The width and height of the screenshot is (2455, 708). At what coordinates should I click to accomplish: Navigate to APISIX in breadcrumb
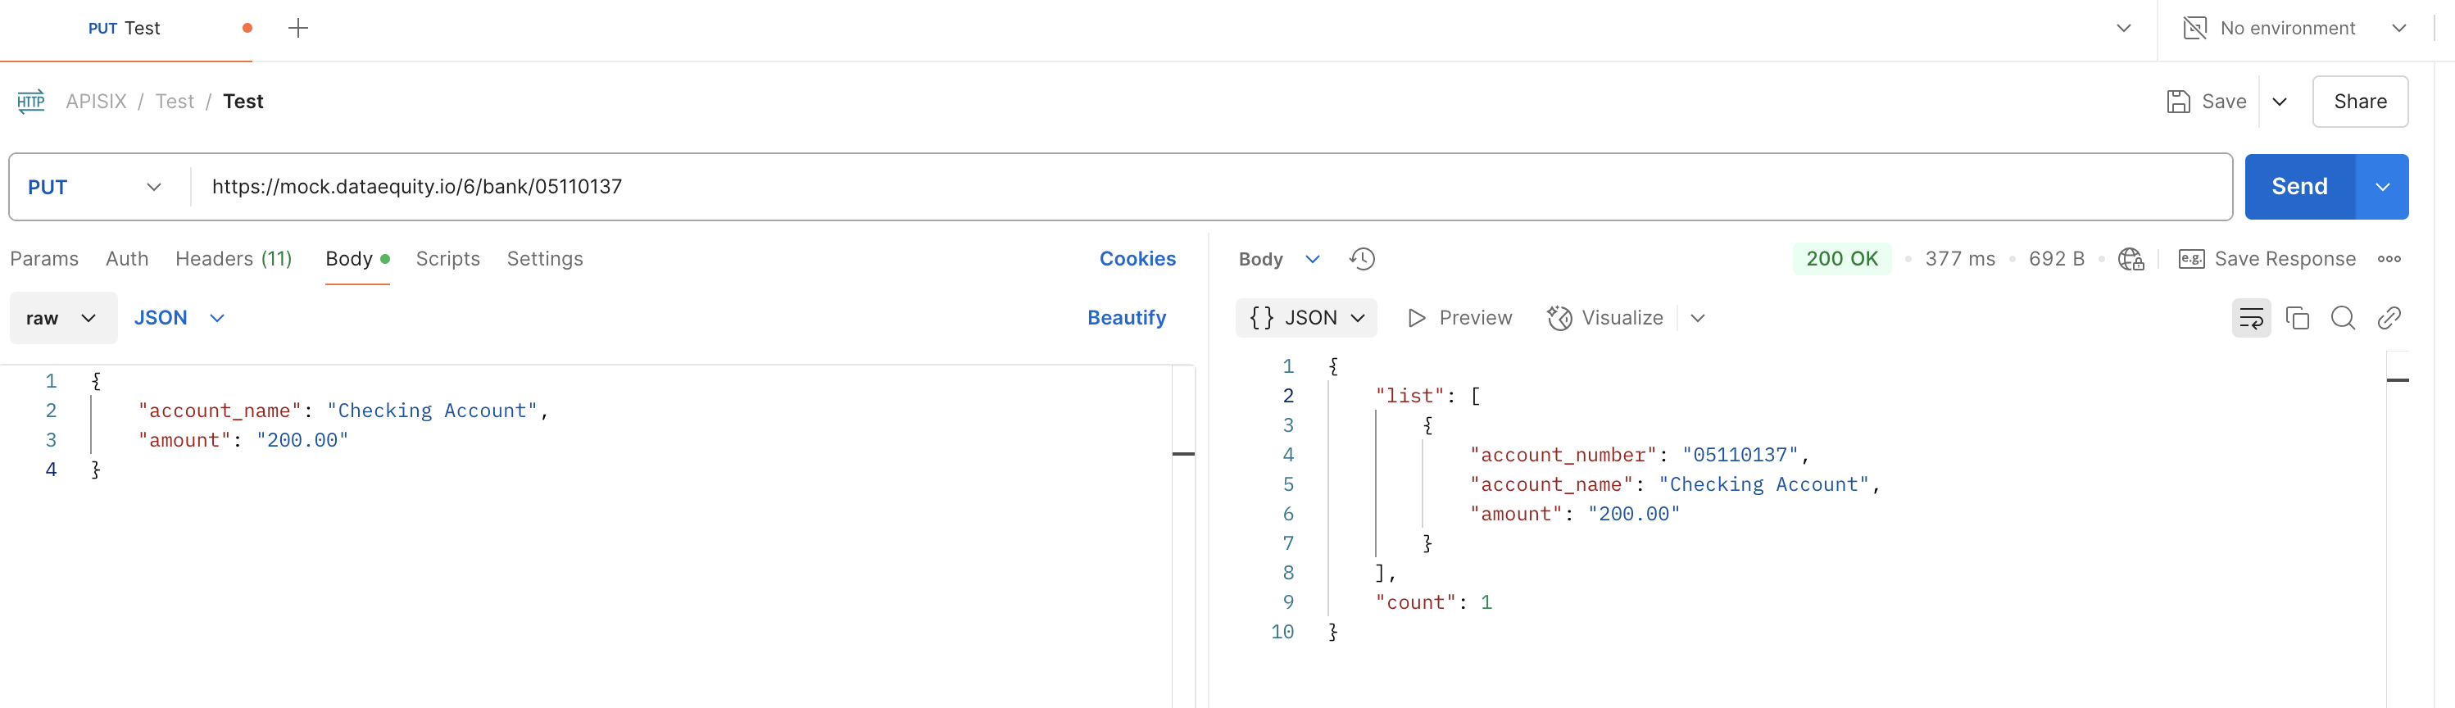[x=96, y=102]
